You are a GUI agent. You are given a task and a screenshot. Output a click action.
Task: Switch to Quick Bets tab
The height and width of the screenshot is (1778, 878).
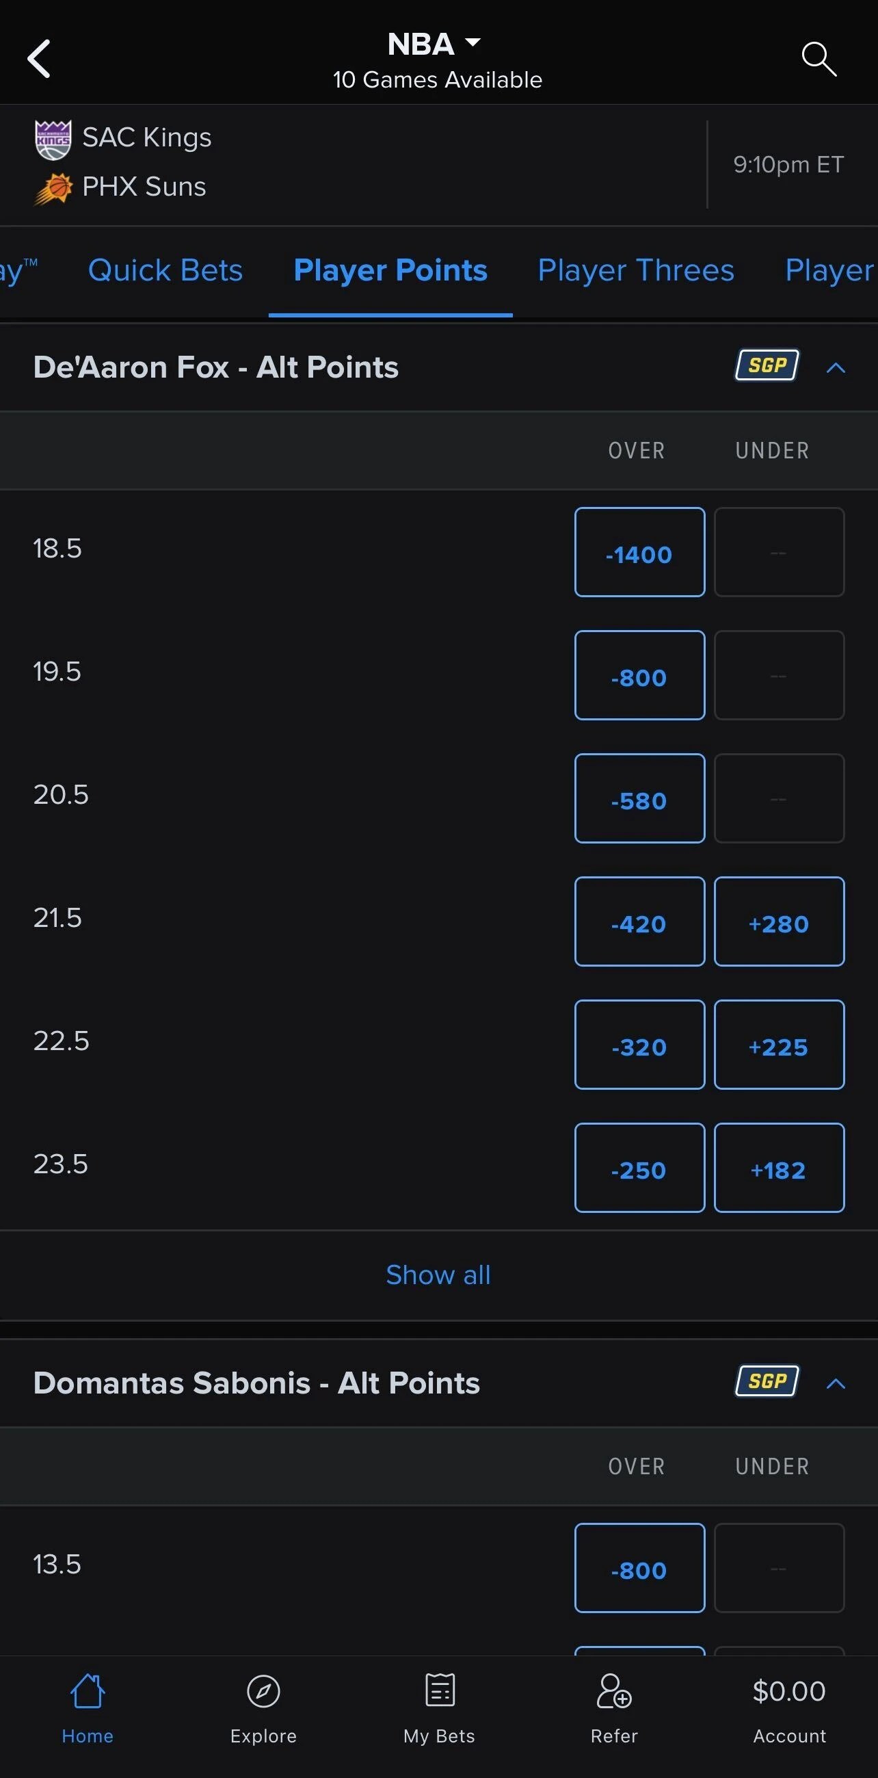pyautogui.click(x=165, y=271)
